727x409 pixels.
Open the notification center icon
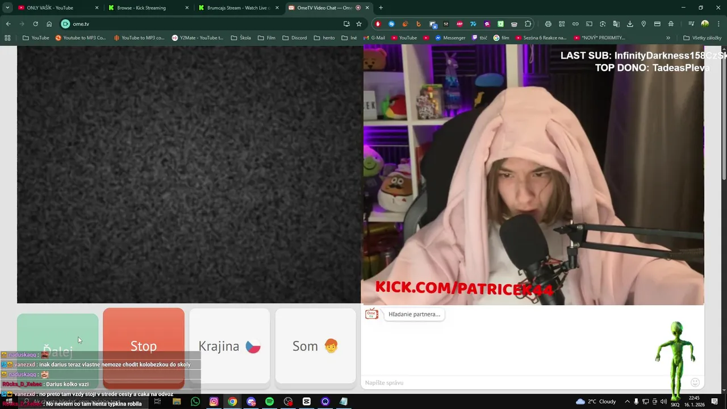(x=715, y=402)
